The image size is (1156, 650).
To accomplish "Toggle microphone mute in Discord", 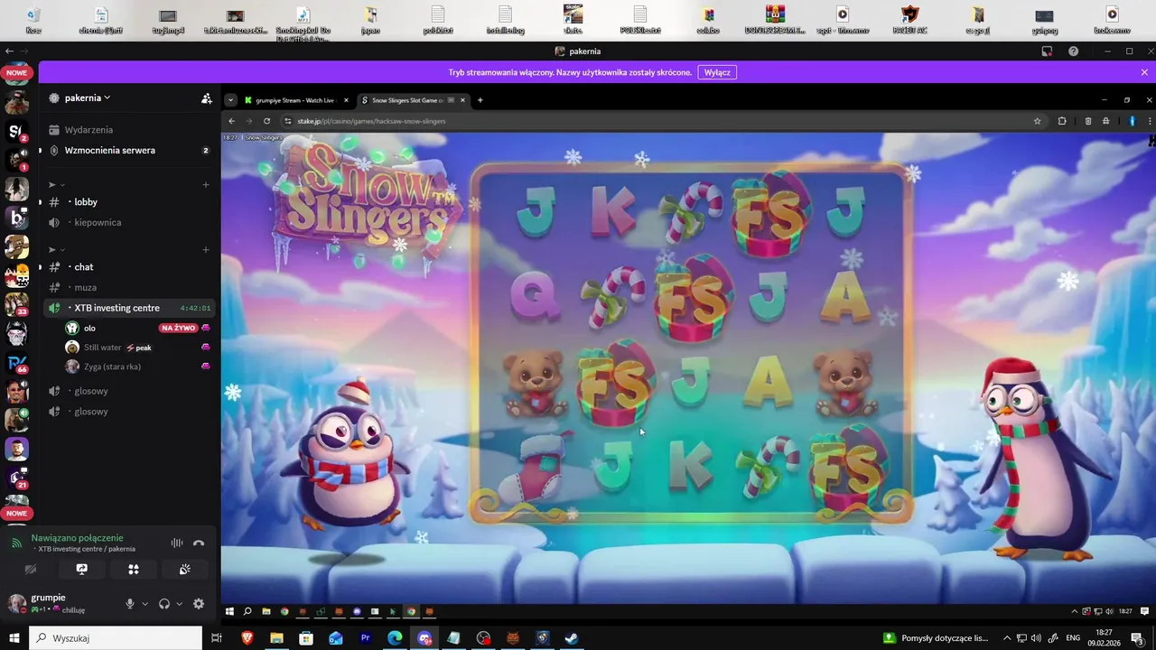I will point(130,604).
